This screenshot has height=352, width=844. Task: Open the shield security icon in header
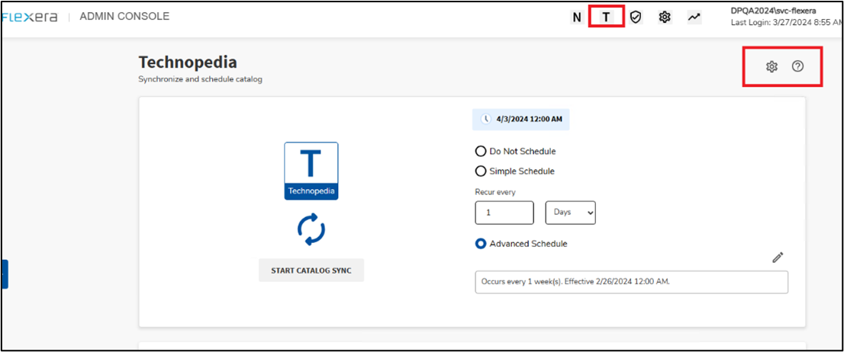point(635,17)
